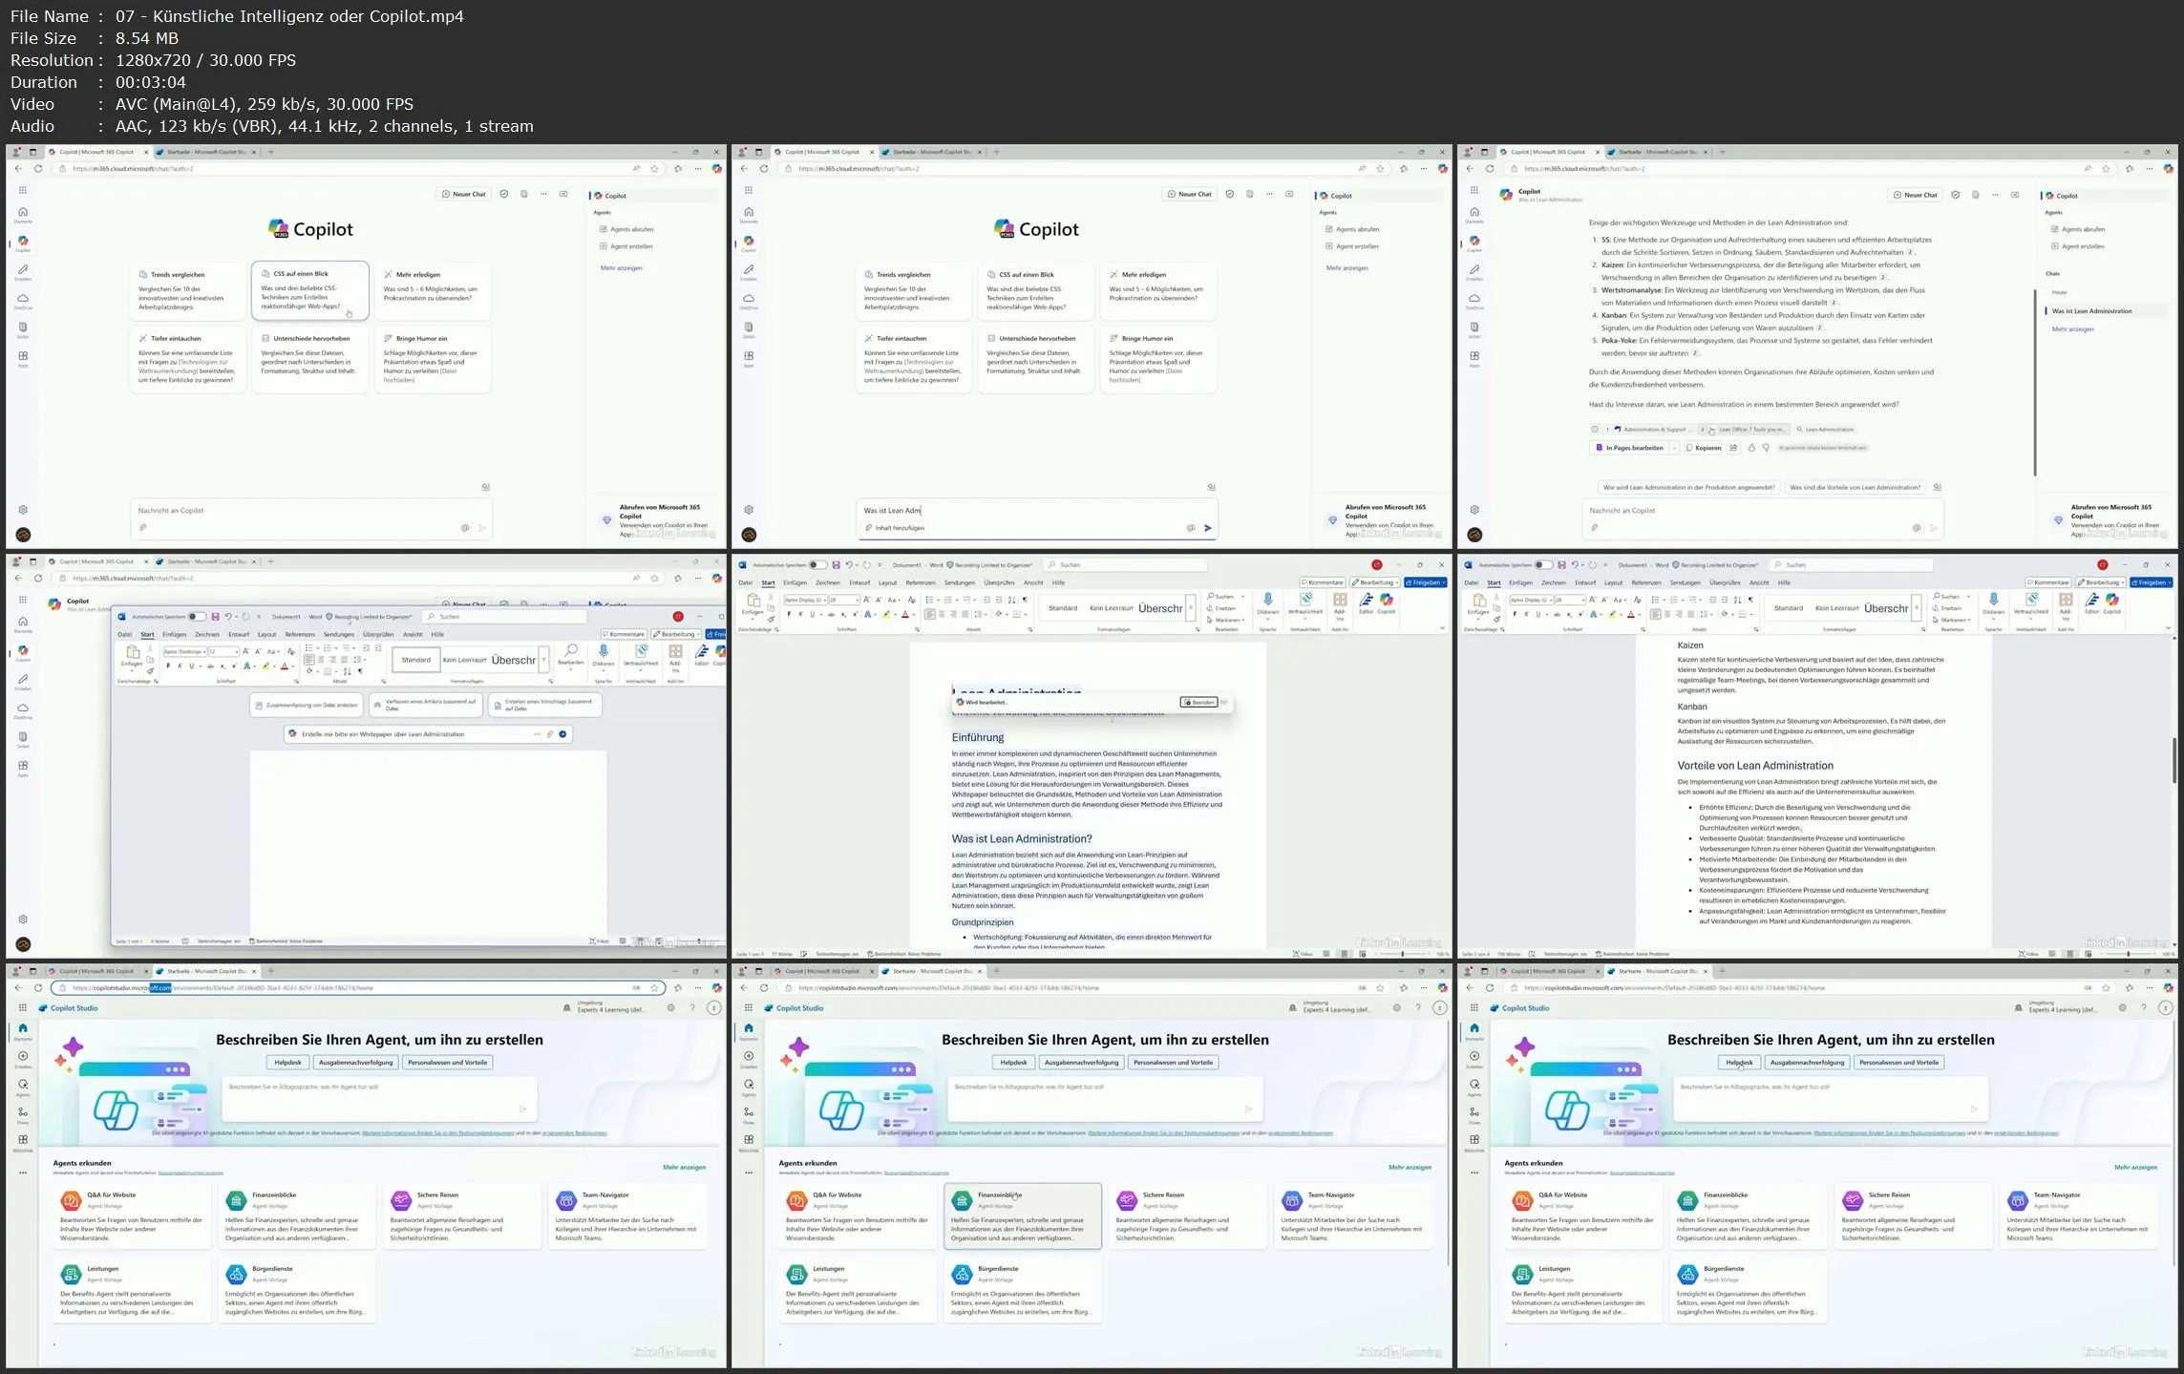Frame 5: switch to Referenzen ribbon tab
The height and width of the screenshot is (1374, 2184).
(x=921, y=582)
